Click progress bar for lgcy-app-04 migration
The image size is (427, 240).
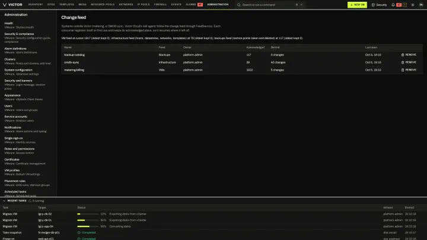click(x=88, y=226)
